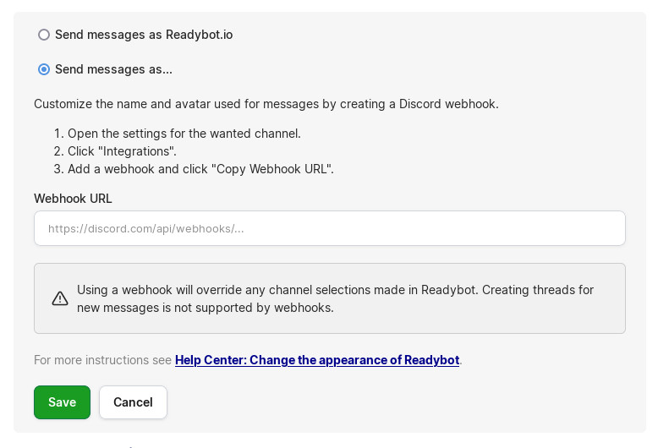This screenshot has width=658, height=448.
Task: Click the "Customize the name and avatar" description
Action: (266, 104)
